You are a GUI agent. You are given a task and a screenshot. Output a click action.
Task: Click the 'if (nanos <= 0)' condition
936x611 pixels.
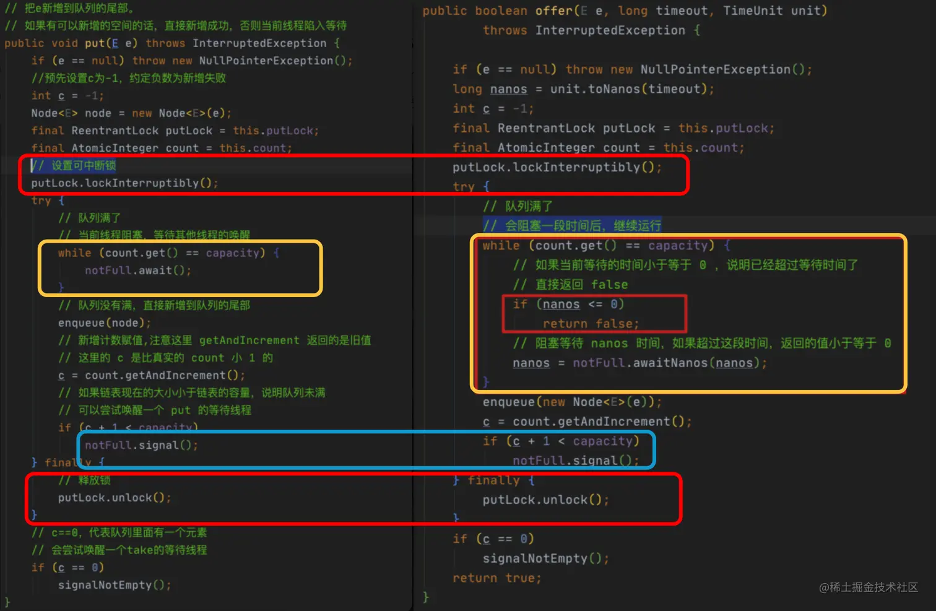(x=569, y=304)
